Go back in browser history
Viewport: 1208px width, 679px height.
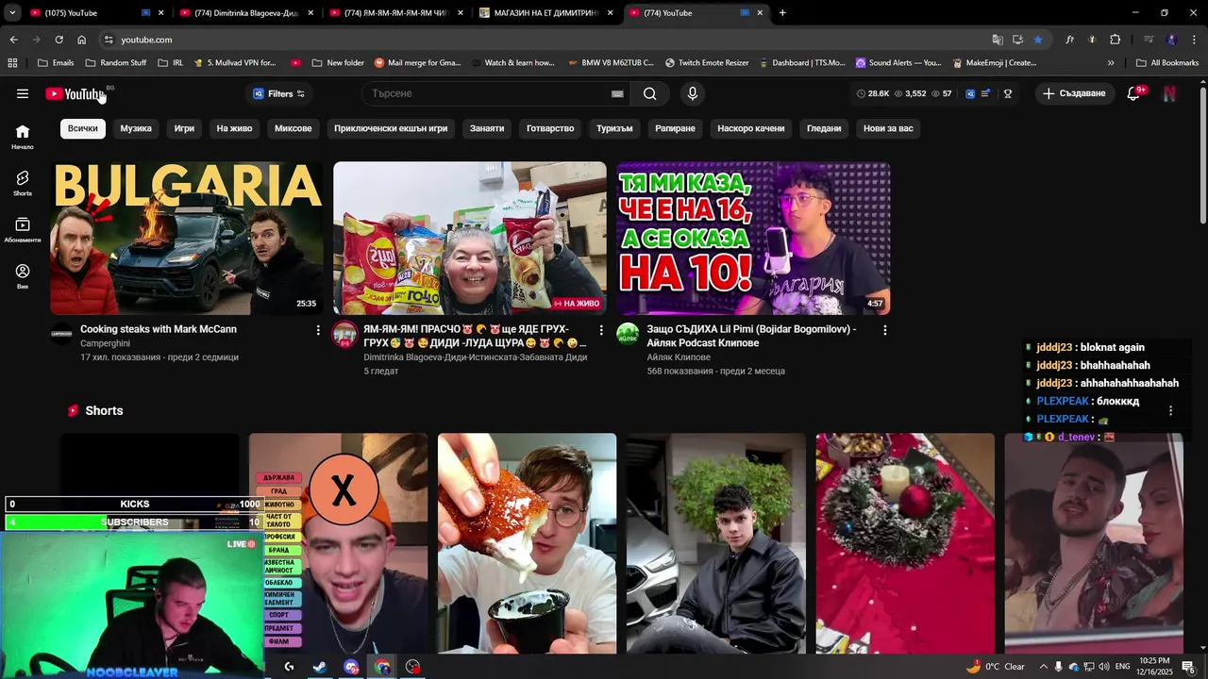(13, 40)
